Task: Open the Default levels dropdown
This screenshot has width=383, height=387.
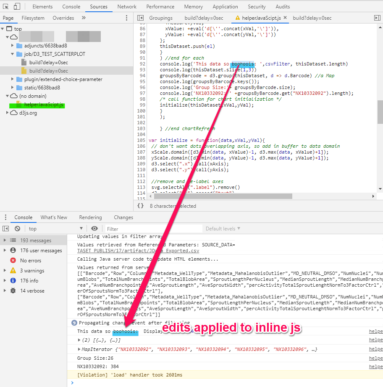Action: pyautogui.click(x=222, y=228)
